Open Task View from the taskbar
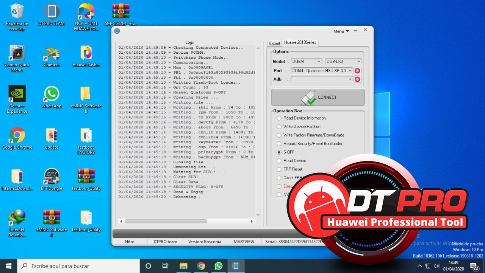This screenshot has width=485, height=273. (165, 266)
